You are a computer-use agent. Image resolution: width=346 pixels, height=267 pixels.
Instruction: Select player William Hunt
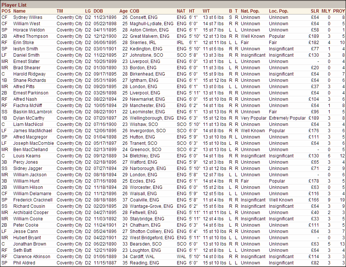click(26, 181)
